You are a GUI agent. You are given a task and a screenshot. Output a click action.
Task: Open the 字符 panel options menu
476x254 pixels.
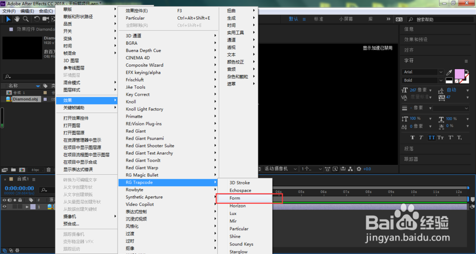coord(466,61)
